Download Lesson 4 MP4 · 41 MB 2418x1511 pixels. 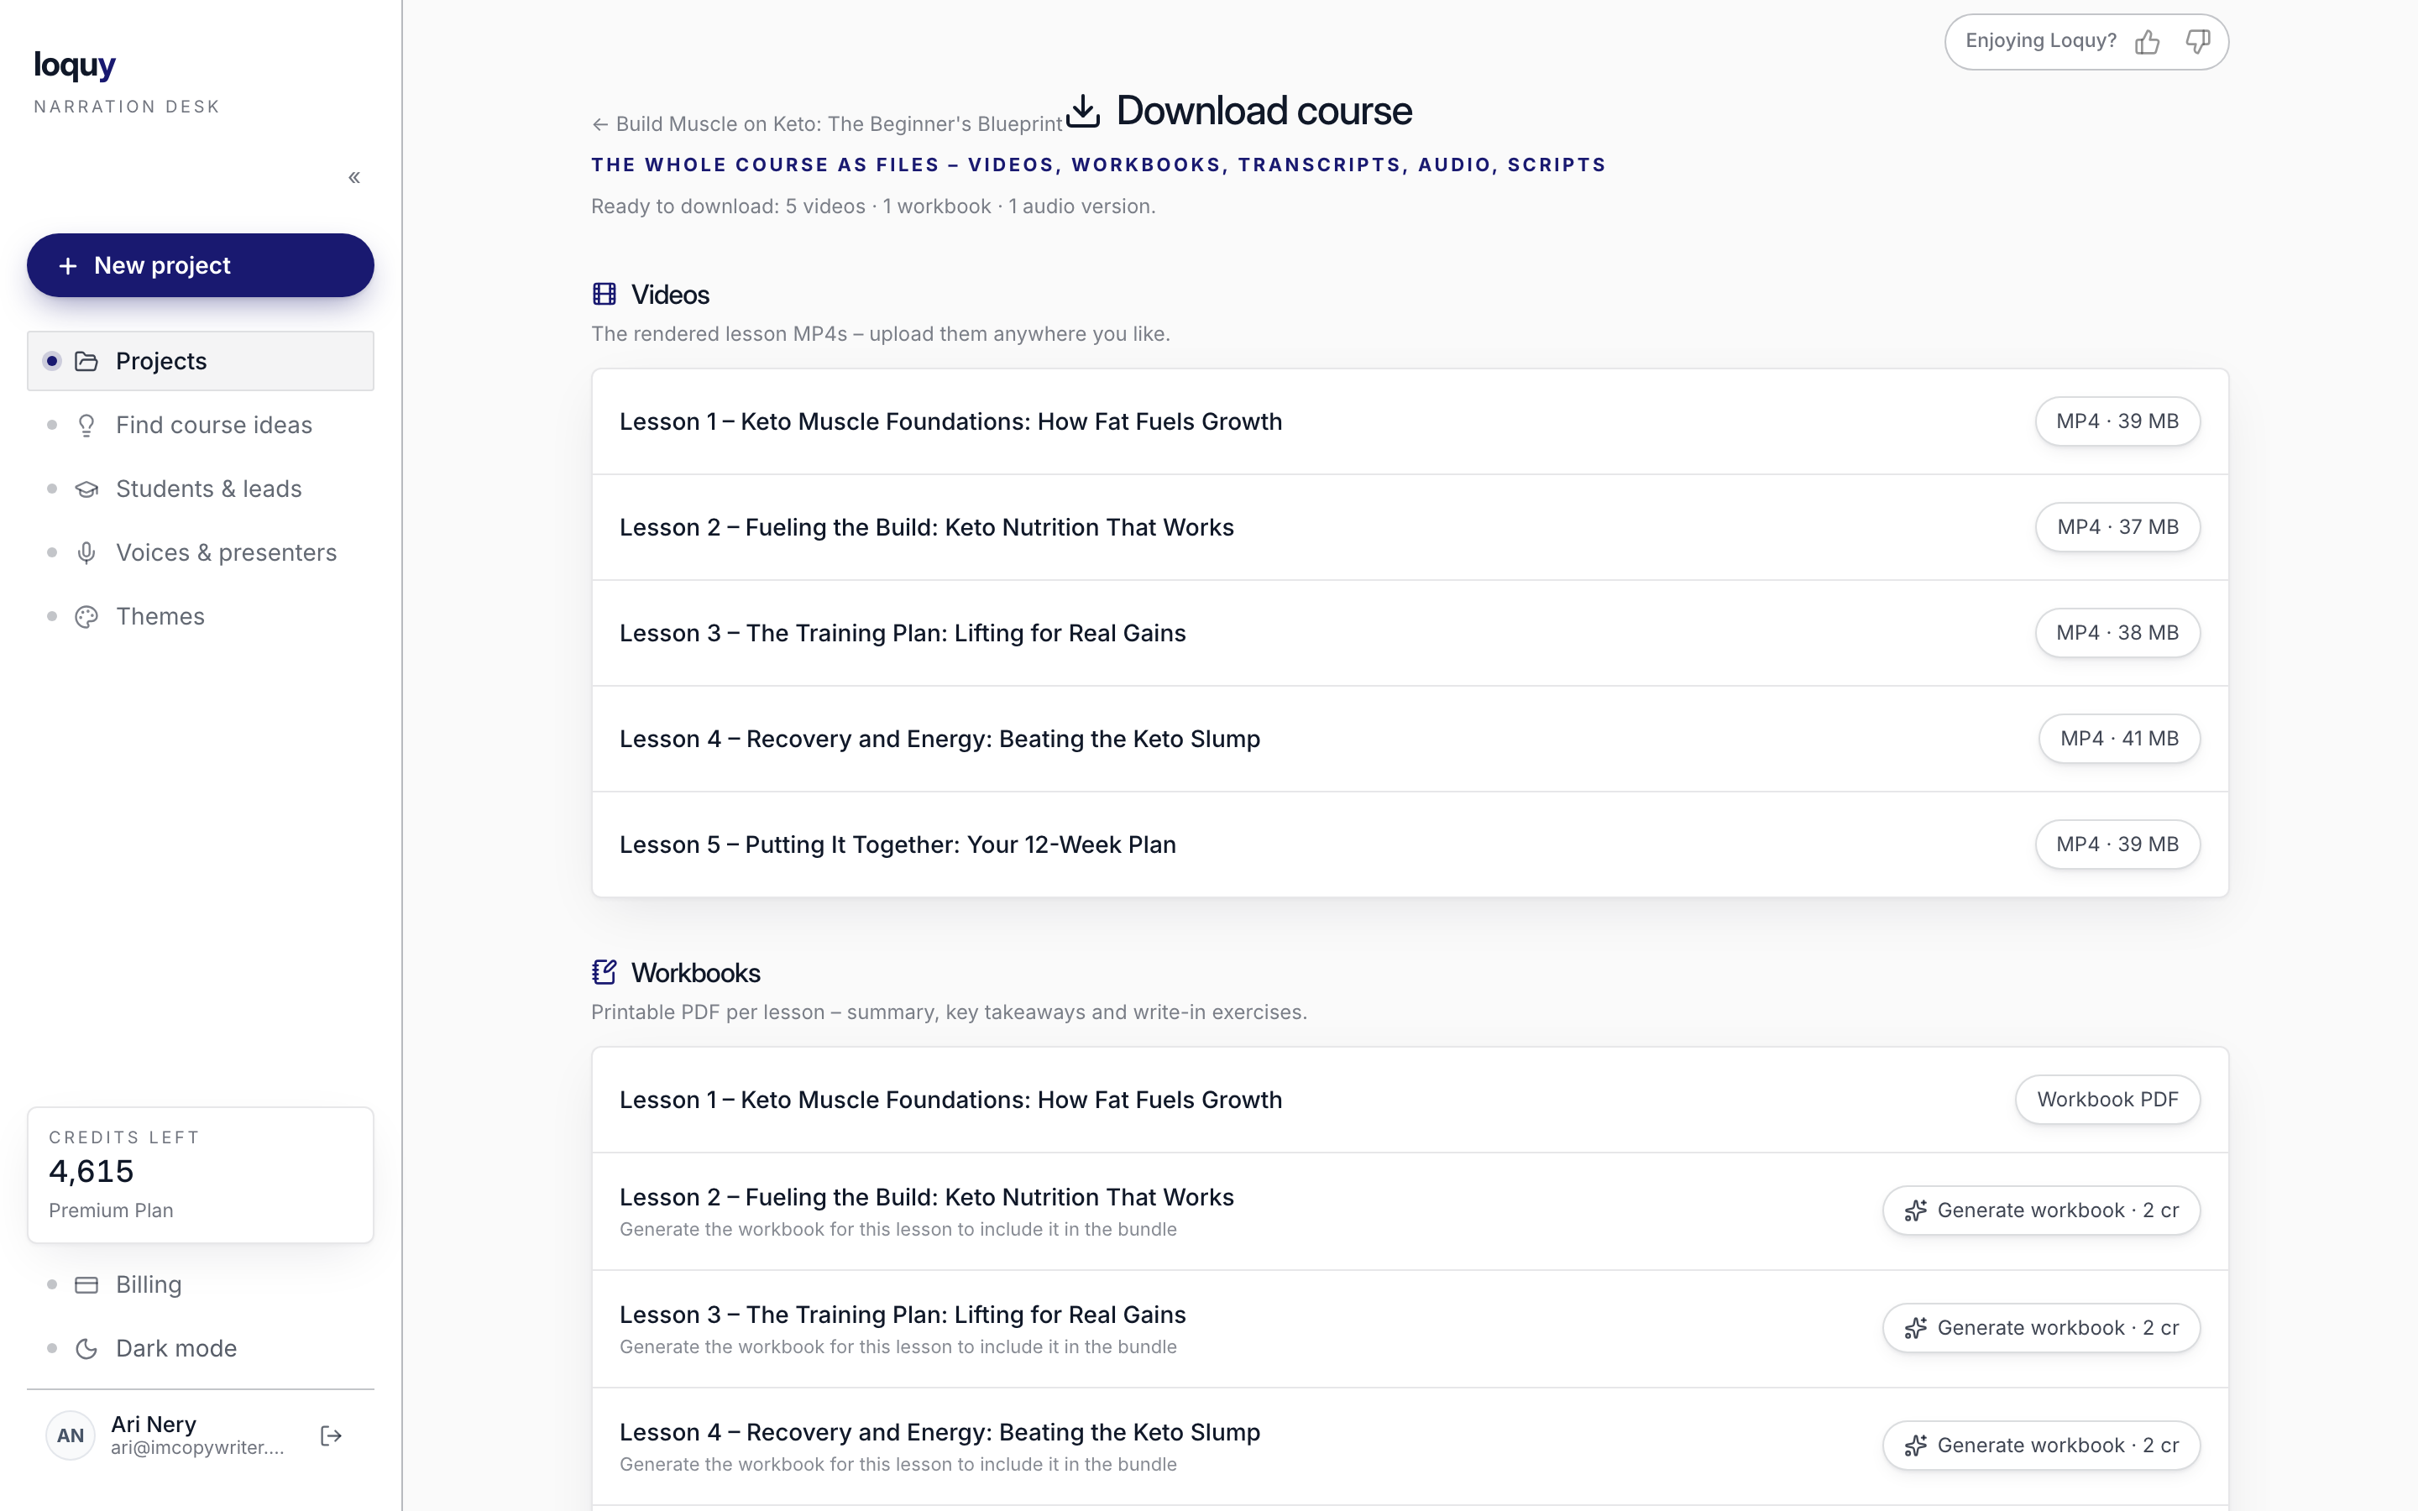pyautogui.click(x=2119, y=739)
